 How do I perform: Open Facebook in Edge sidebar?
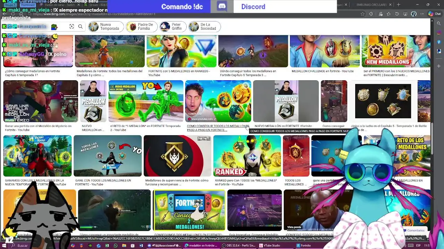(439, 42)
